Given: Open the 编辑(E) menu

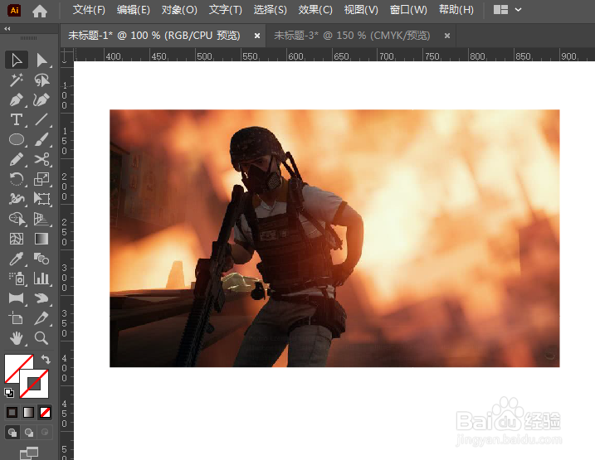Looking at the screenshot, I should pyautogui.click(x=134, y=10).
